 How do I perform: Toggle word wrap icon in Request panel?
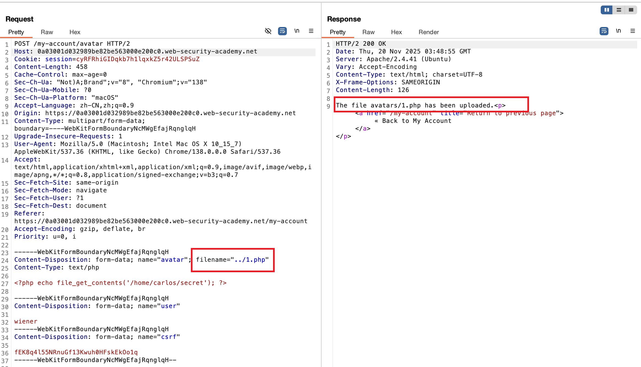click(x=282, y=31)
